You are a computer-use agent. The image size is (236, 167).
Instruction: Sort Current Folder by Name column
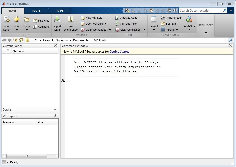click(x=35, y=51)
